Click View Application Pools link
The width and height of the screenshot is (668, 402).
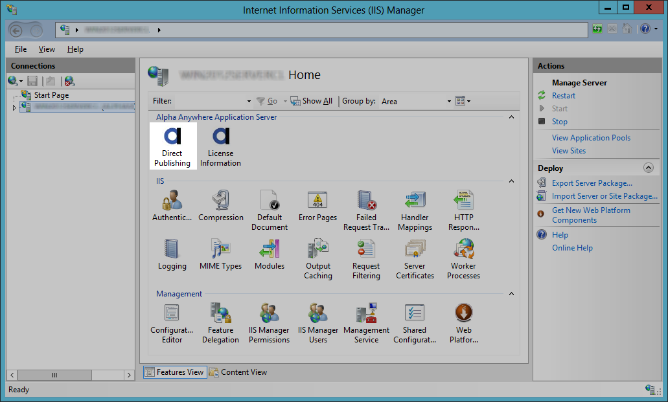591,138
